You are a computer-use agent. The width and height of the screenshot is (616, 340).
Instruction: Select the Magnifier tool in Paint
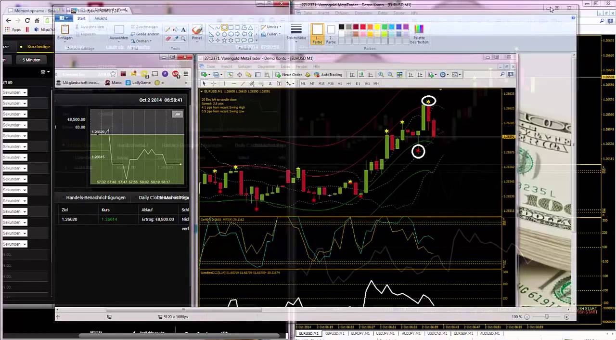tap(183, 39)
